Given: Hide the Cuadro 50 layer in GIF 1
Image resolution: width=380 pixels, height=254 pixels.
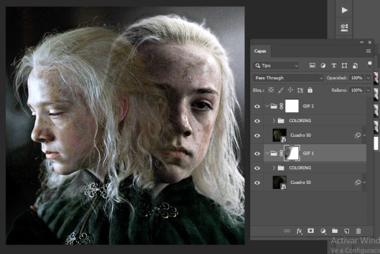Looking at the screenshot, I should (x=258, y=183).
